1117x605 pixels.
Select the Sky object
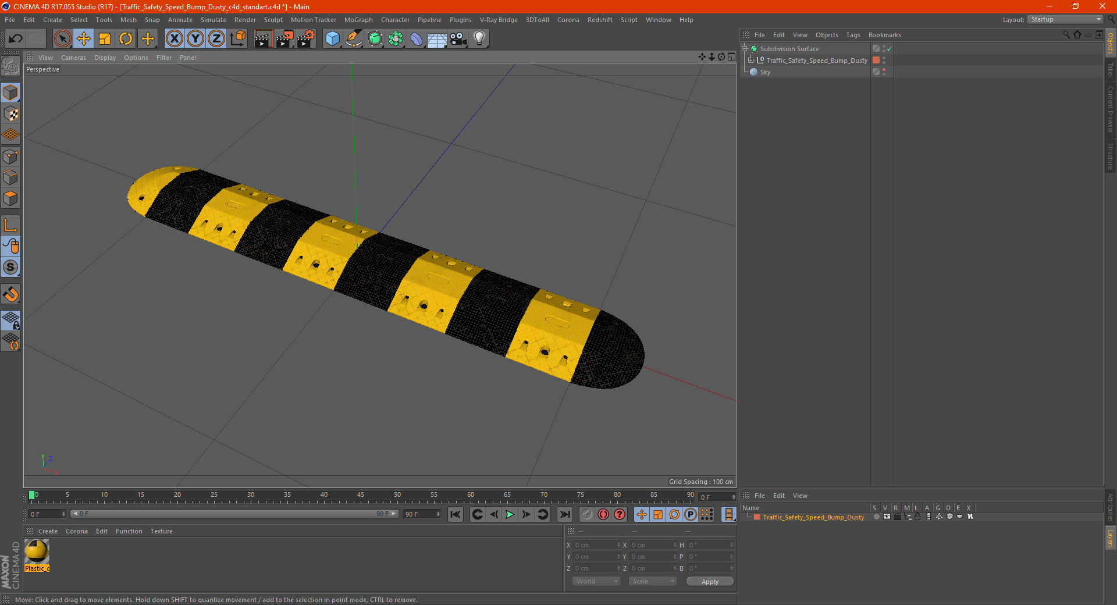(765, 72)
